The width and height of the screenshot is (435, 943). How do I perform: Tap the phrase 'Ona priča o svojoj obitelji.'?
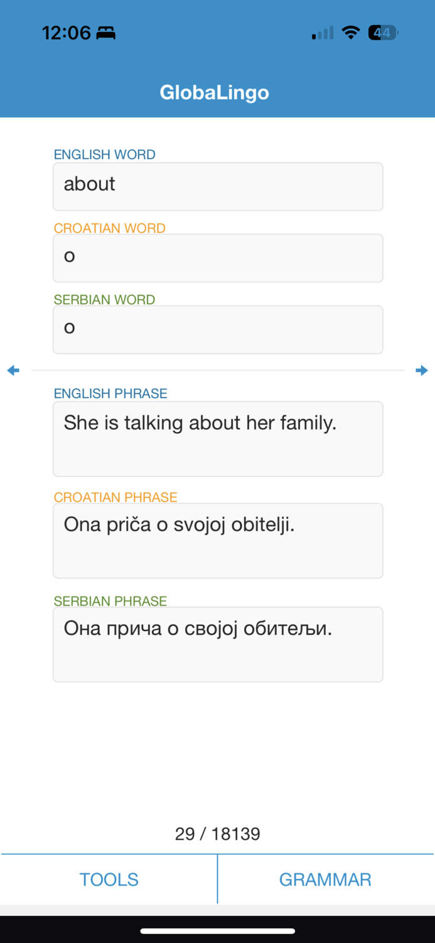click(x=217, y=541)
